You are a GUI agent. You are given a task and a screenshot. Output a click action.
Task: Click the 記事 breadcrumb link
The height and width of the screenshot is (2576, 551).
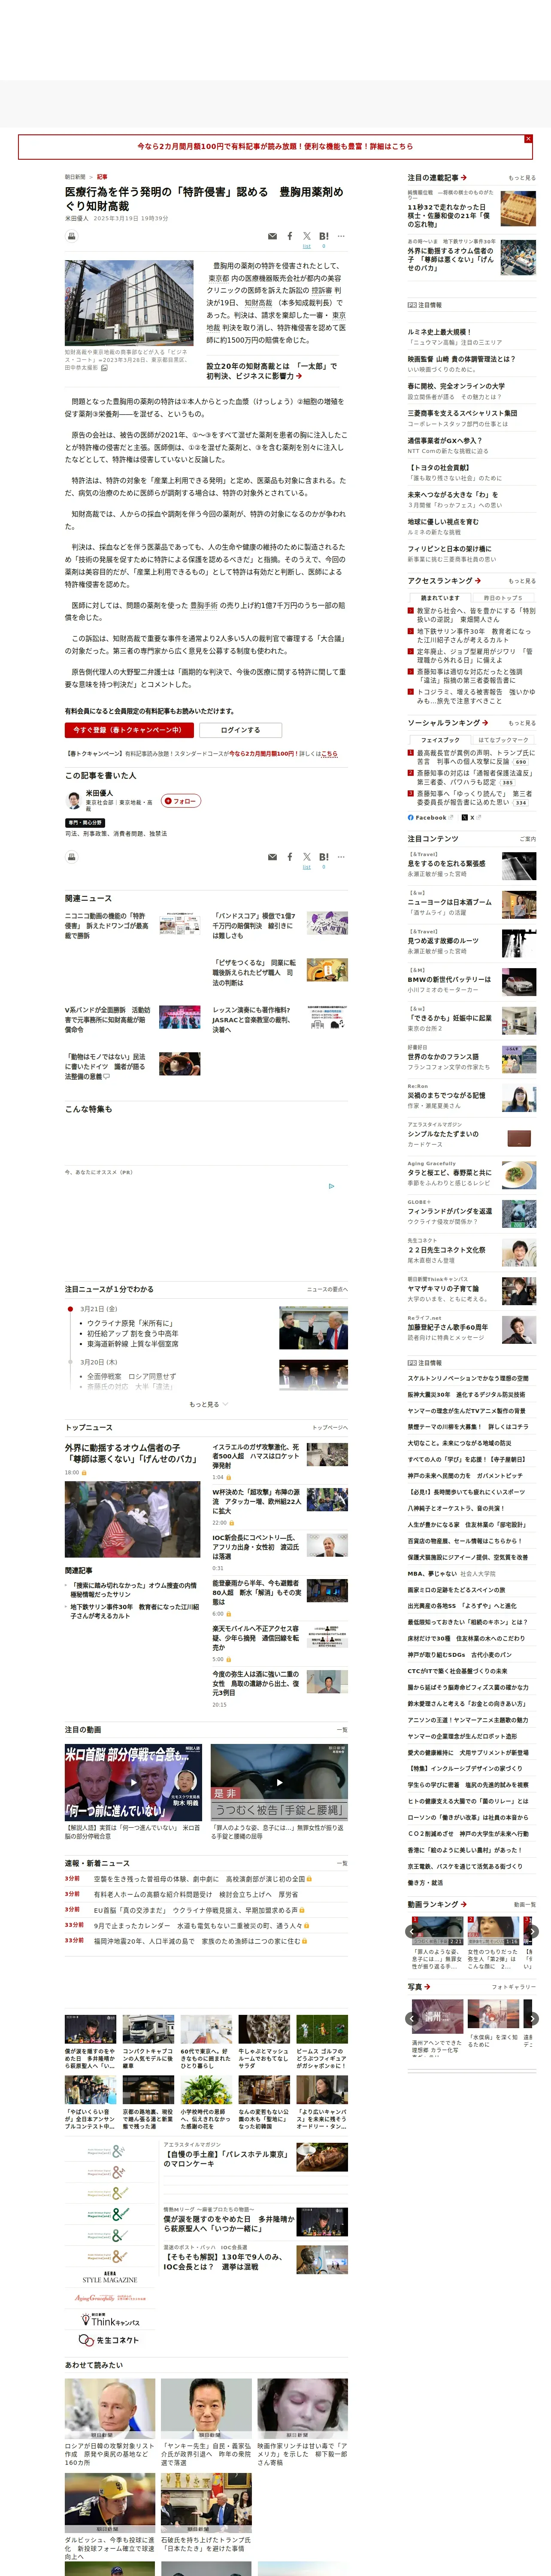[102, 177]
